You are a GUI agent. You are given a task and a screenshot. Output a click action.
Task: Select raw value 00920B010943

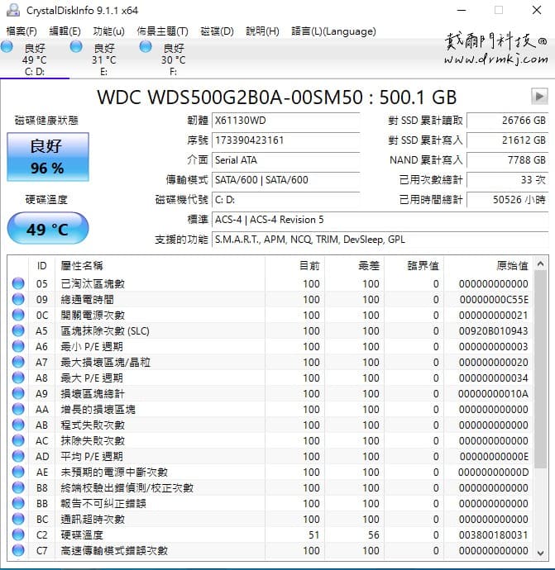click(493, 330)
